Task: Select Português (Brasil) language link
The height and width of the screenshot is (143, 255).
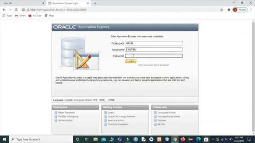Action: pyautogui.click(x=83, y=100)
